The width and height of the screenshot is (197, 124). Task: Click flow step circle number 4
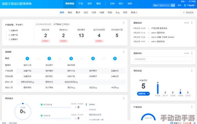(x=93, y=58)
